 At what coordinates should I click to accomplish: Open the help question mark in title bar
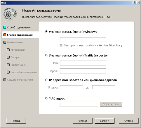[x=134, y=3]
